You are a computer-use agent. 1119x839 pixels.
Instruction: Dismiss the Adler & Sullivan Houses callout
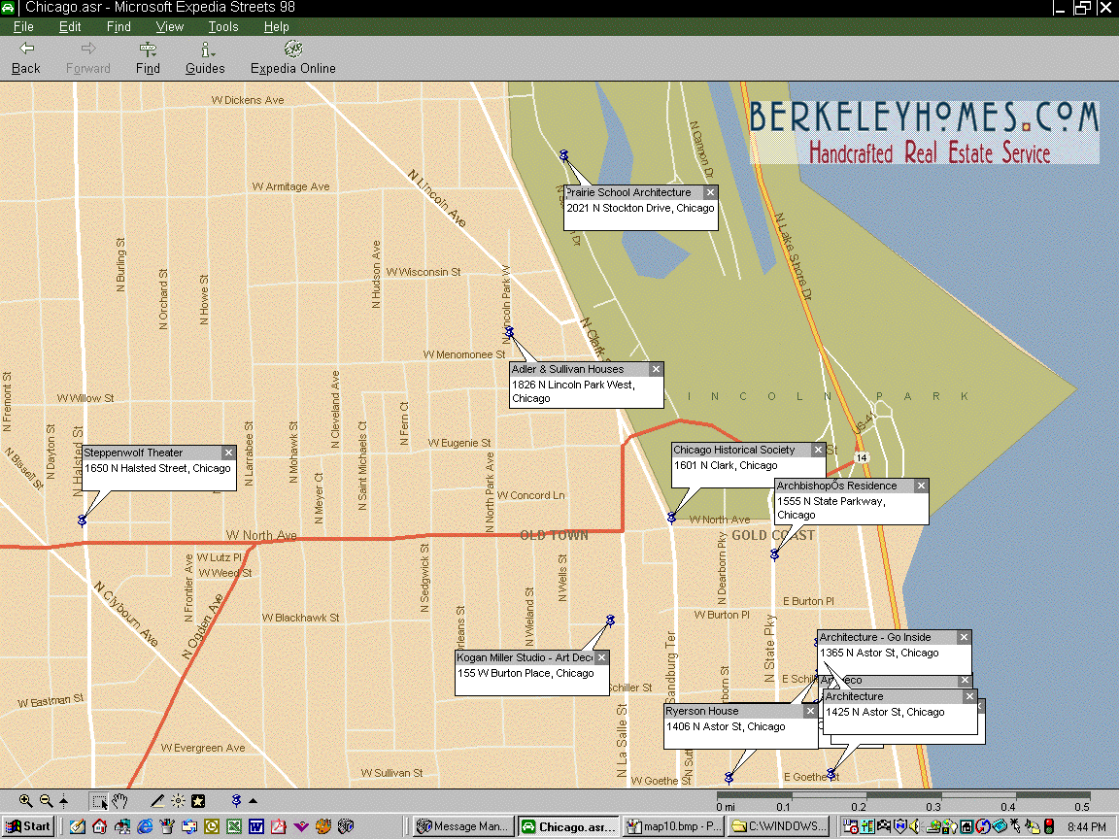tap(657, 369)
